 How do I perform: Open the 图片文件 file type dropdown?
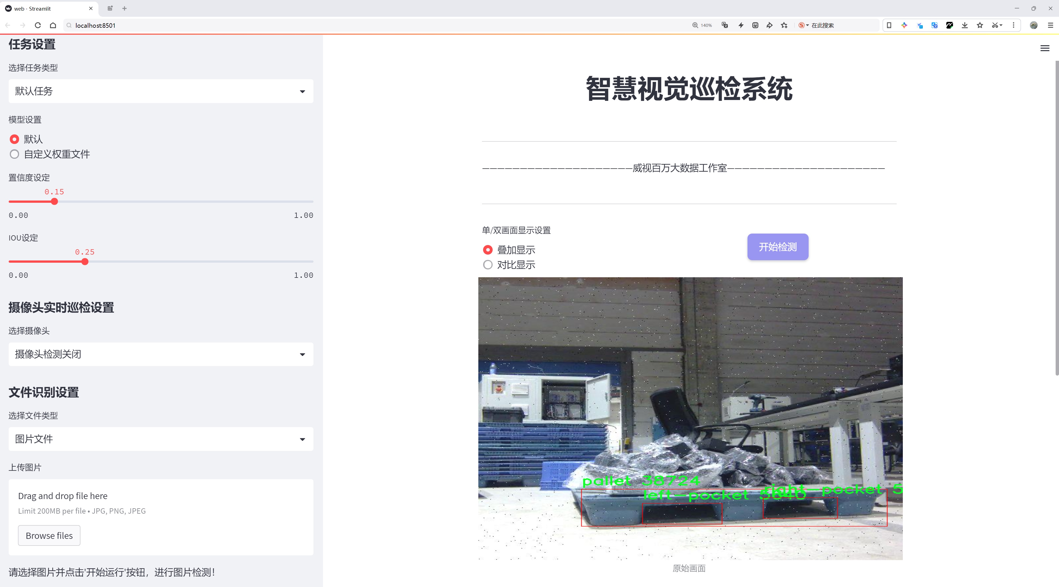click(x=161, y=439)
